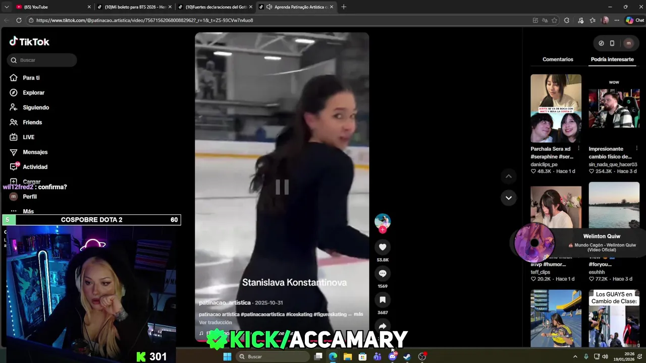The width and height of the screenshot is (646, 363).
Task: Click the Buscar search field in TikTok
Action: [x=42, y=60]
